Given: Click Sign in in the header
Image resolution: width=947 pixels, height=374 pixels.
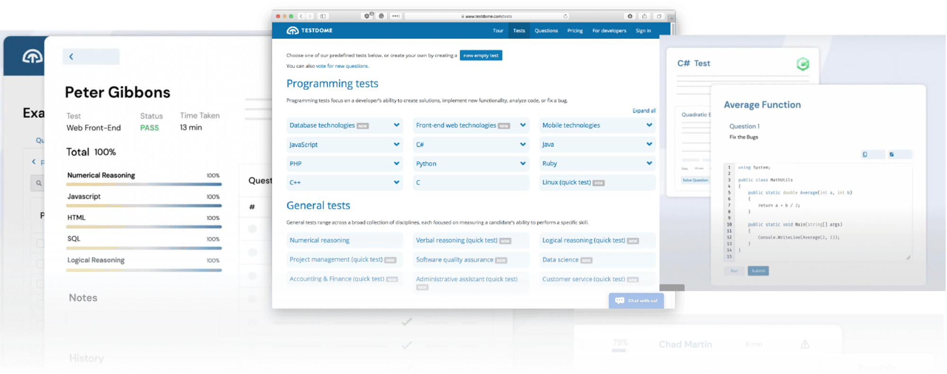Looking at the screenshot, I should tap(643, 31).
